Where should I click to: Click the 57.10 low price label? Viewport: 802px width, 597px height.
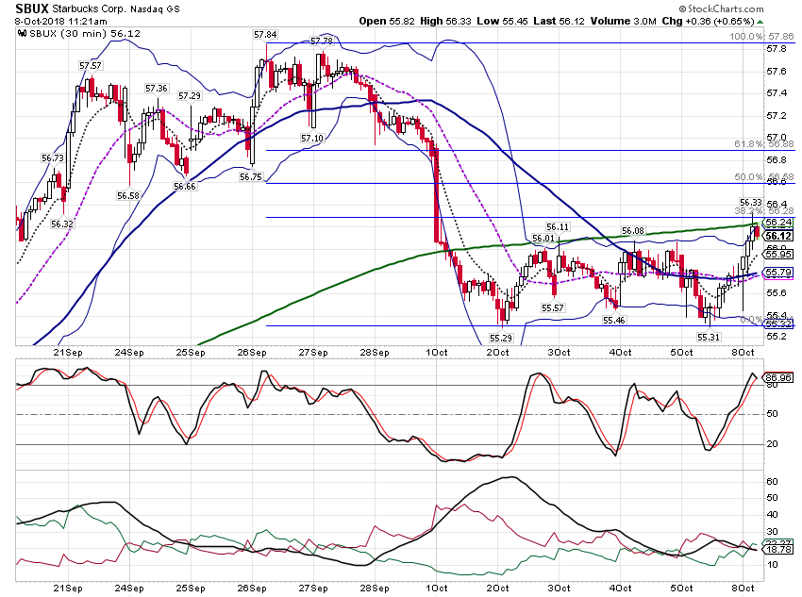pos(311,139)
